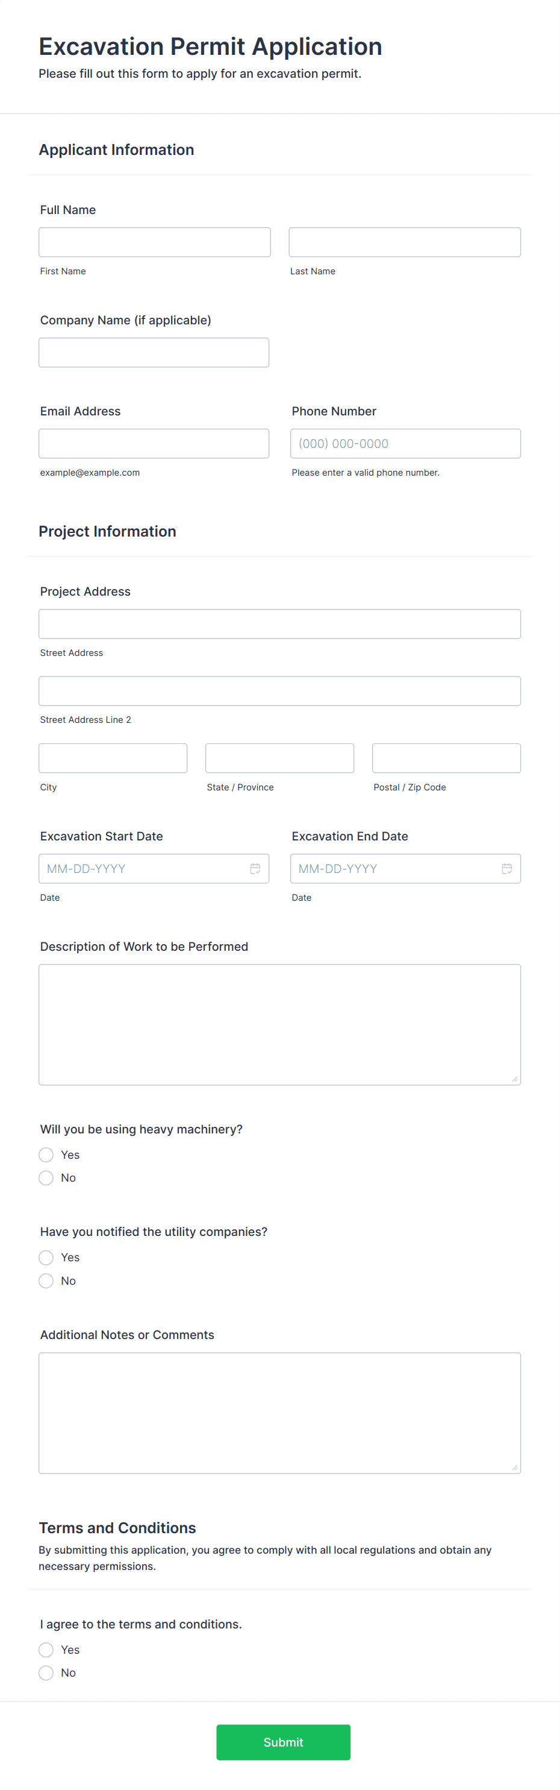The image size is (560, 1790).
Task: Open the Excavation End Date calendar picker
Action: click(x=506, y=868)
